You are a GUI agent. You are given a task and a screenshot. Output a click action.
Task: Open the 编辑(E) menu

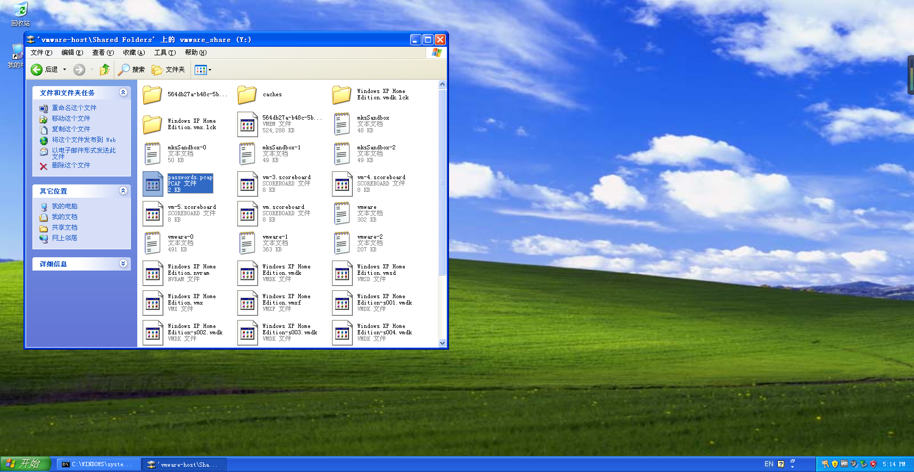(x=72, y=53)
